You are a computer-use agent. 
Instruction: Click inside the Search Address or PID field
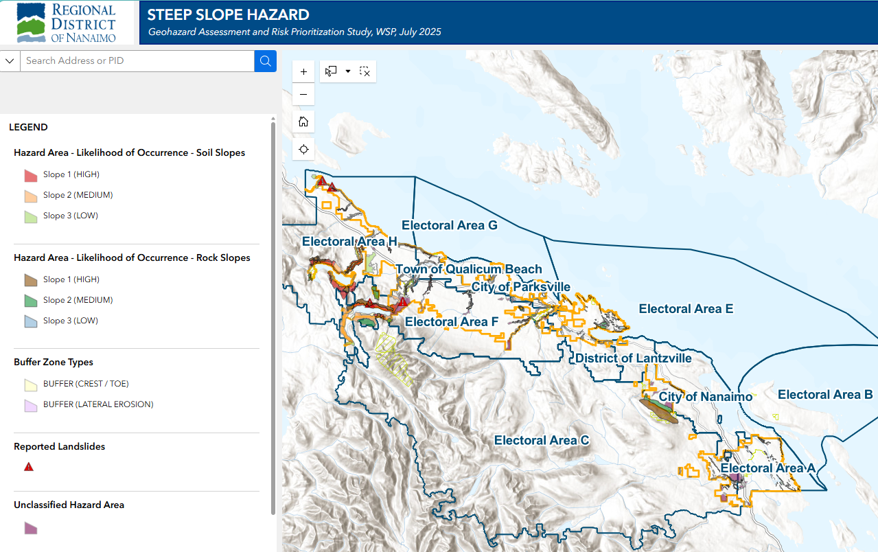137,60
